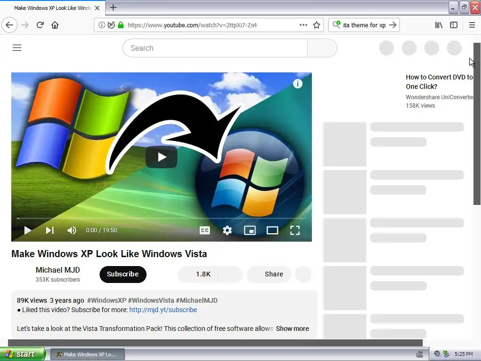
Task: Open the Firefox home page
Action: click(55, 25)
